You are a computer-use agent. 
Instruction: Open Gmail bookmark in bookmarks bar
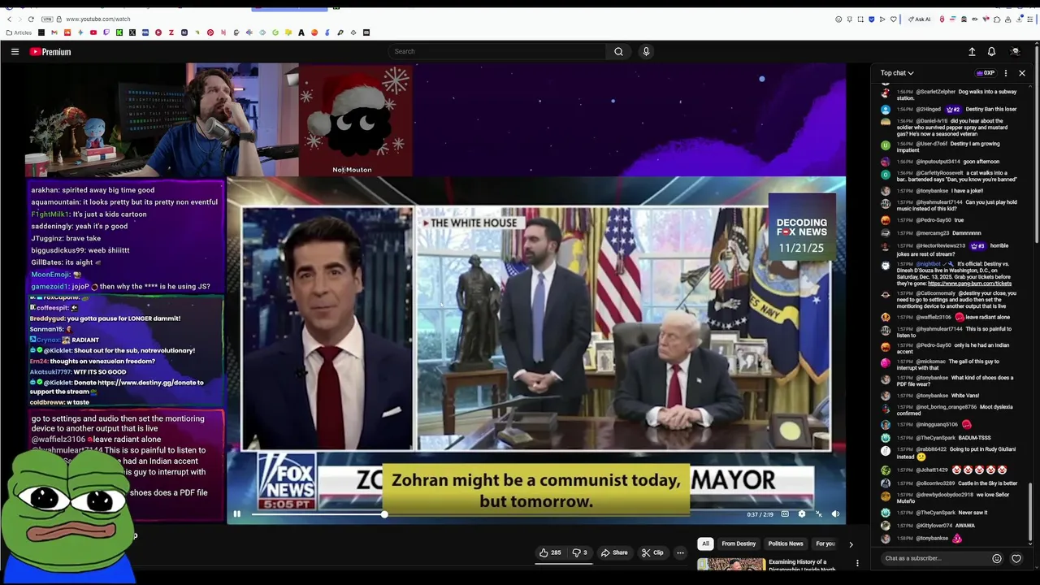54,32
